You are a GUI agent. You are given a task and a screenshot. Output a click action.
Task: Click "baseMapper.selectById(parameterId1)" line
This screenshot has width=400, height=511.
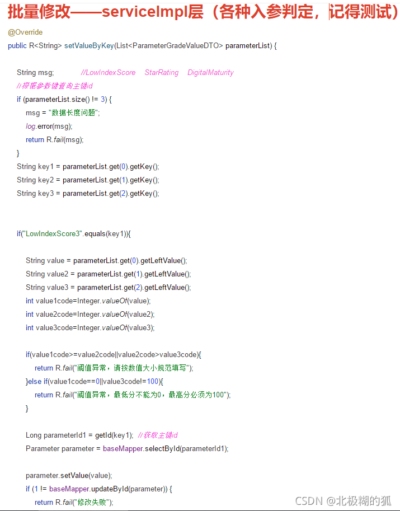click(x=127, y=448)
